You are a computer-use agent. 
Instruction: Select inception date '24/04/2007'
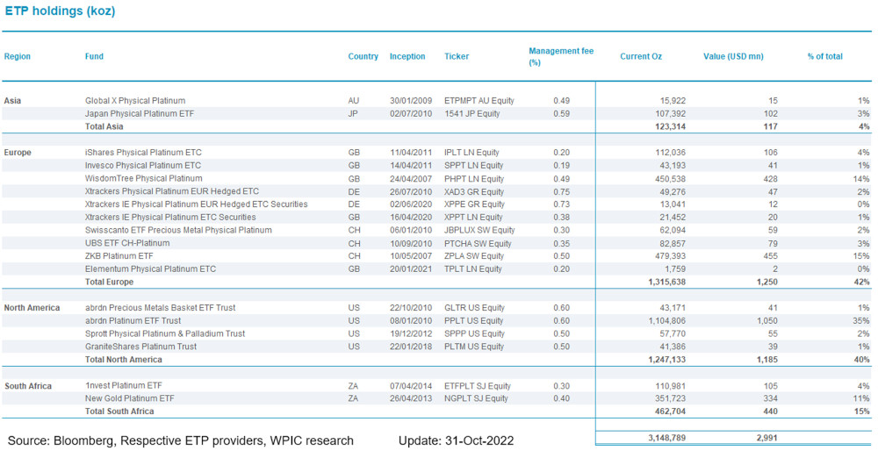411,178
